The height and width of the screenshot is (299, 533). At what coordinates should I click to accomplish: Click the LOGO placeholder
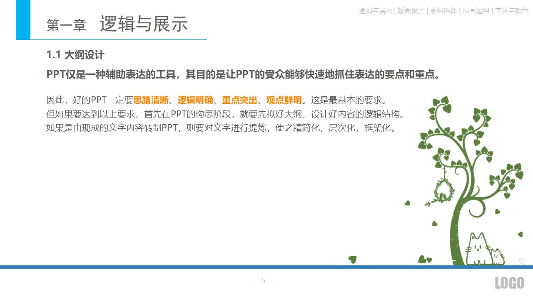510,283
